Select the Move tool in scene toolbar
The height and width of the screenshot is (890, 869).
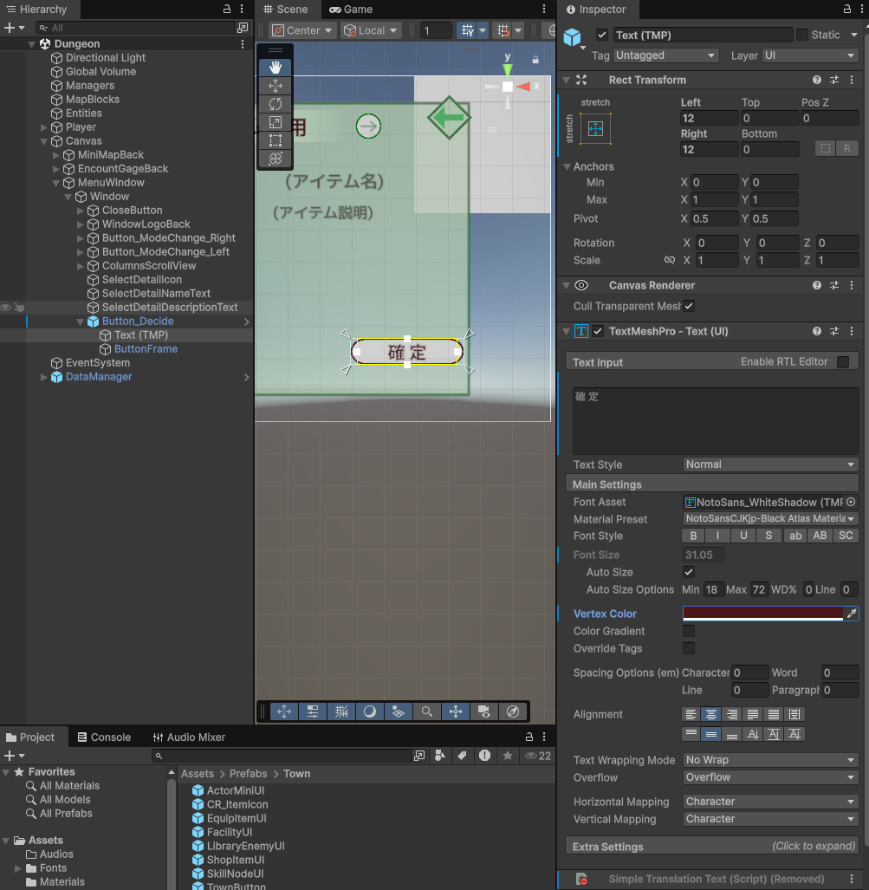click(x=276, y=86)
